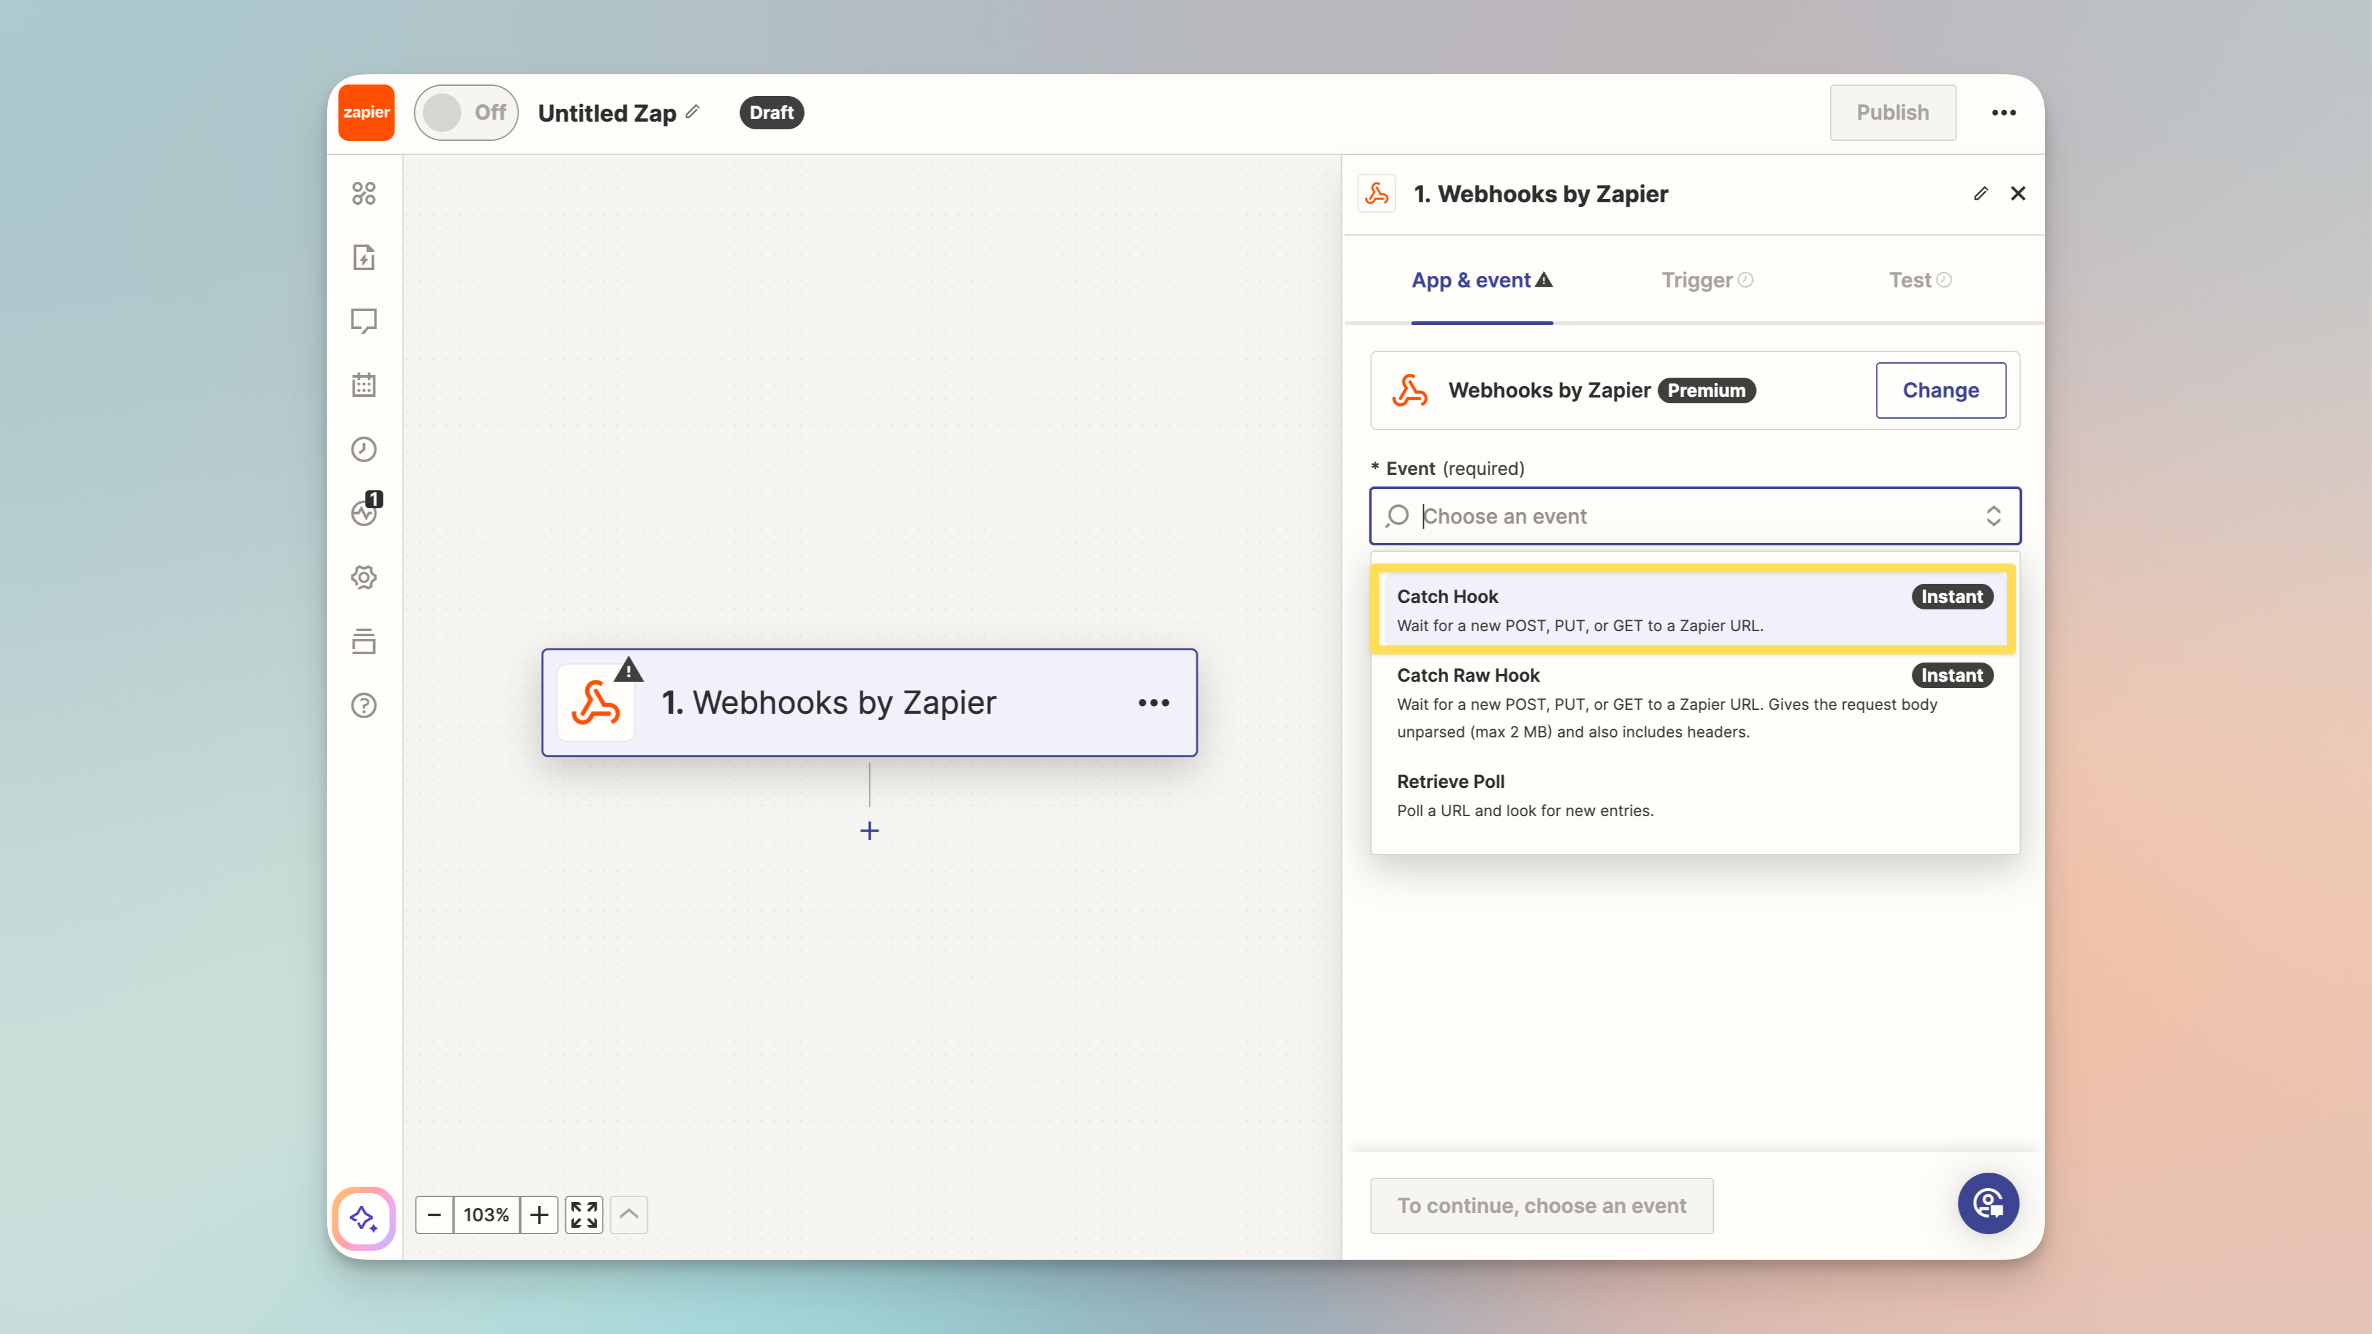This screenshot has width=2372, height=1334.
Task: Click the Untitled Zap title text
Action: pos(607,113)
